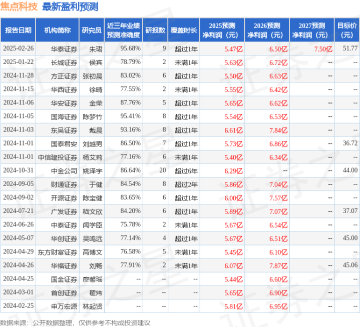Image resolution: width=360 pixels, height=327 pixels.
Task: Click the 最新盈利预测 heading
Action: click(70, 6)
